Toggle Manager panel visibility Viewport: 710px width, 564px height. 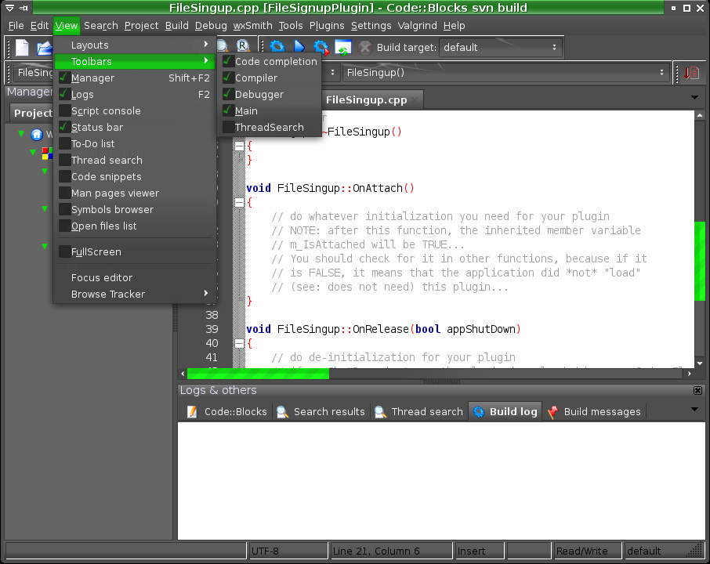point(135,78)
